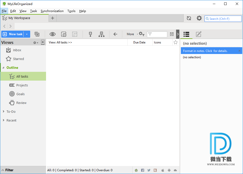Open the Help menu
This screenshot has height=174, width=243.
pos(83,11)
